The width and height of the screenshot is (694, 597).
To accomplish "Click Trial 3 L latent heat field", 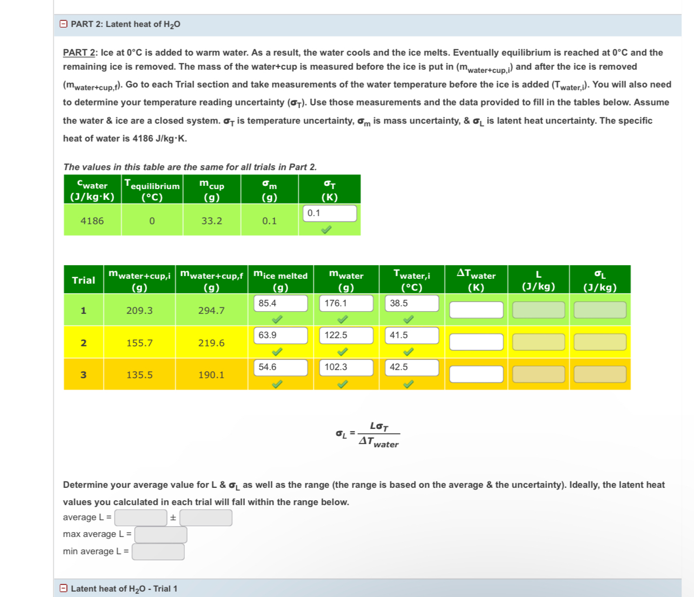I will [538, 374].
